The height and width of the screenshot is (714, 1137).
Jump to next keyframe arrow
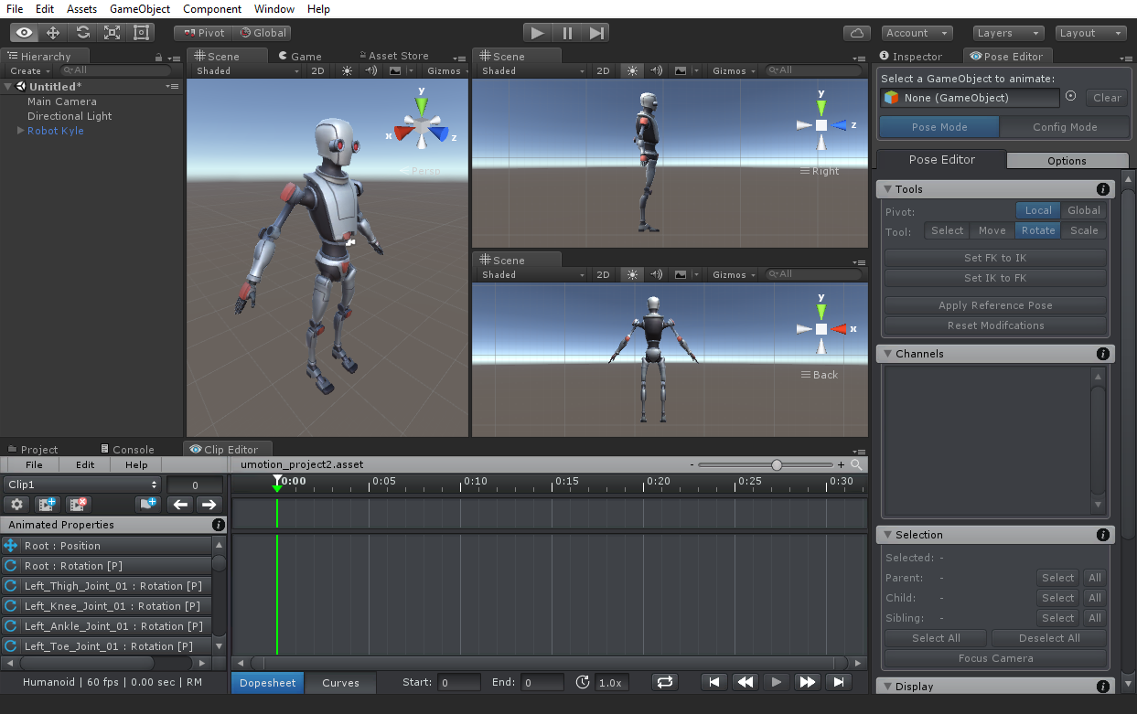(x=209, y=504)
